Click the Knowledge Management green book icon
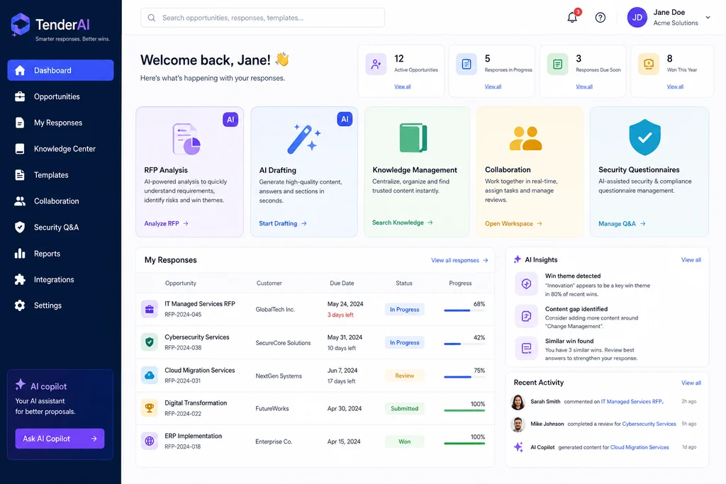The width and height of the screenshot is (726, 484). point(413,137)
